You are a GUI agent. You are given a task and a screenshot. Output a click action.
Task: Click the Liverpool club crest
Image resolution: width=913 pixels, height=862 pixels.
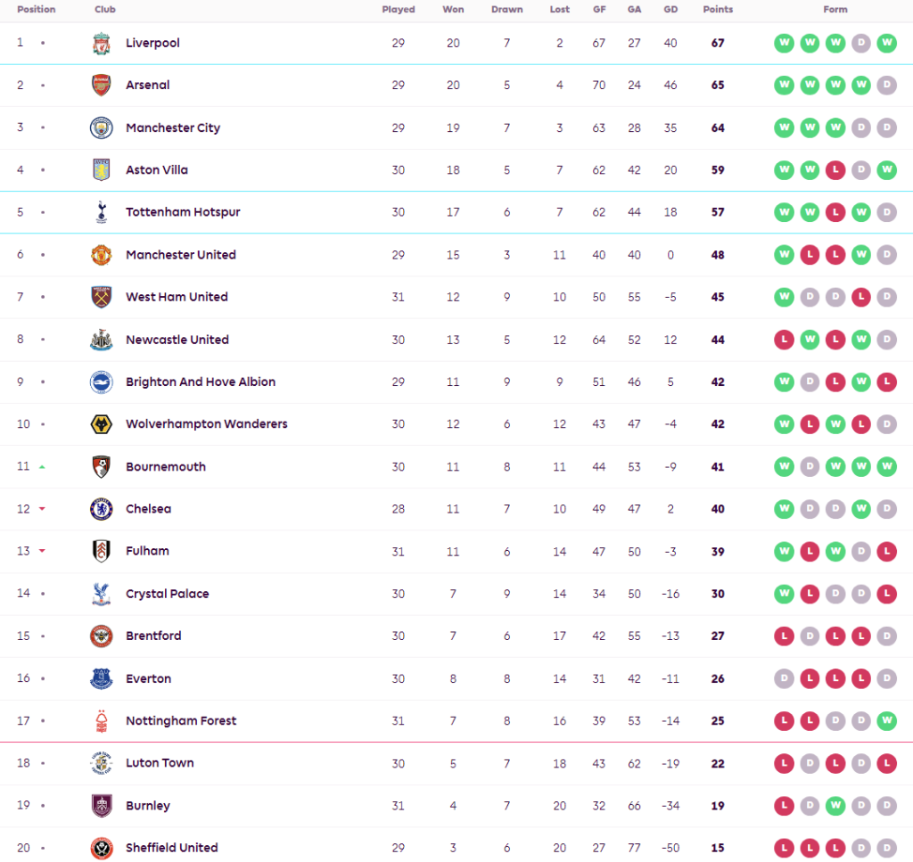[101, 43]
